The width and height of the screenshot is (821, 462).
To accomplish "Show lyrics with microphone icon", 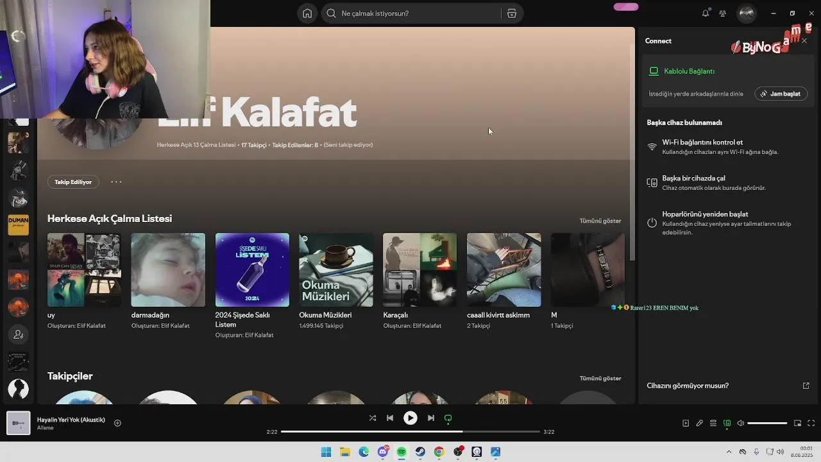I will pyautogui.click(x=699, y=423).
